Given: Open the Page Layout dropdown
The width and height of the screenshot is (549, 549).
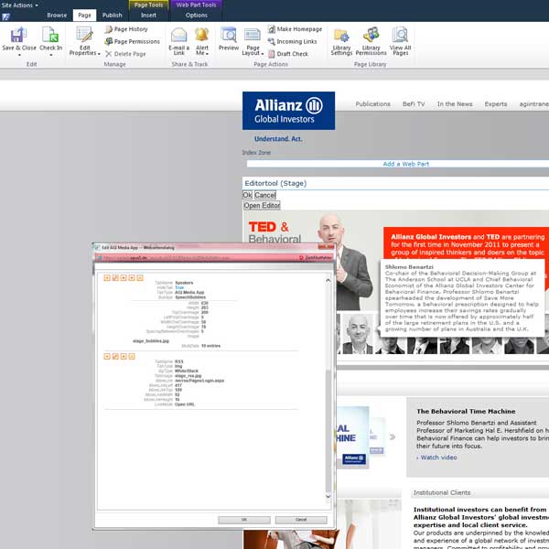Looking at the screenshot, I should [x=253, y=49].
